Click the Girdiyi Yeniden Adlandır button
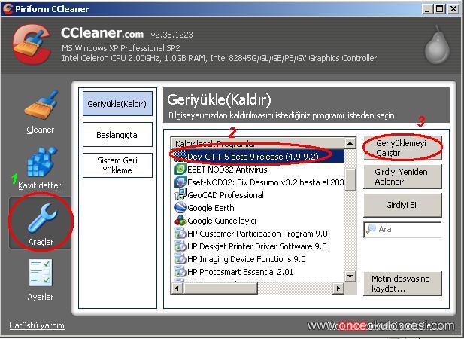This screenshot has width=464, height=339. 402,176
